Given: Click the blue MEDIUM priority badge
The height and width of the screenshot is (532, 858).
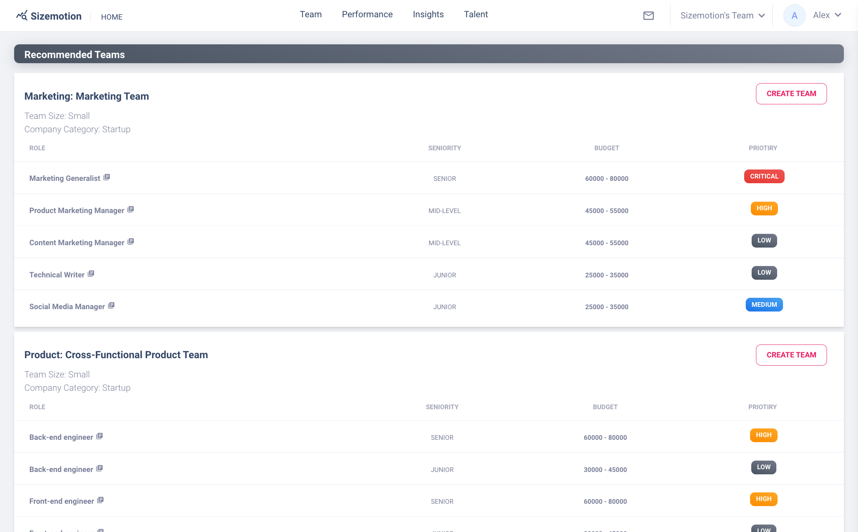Looking at the screenshot, I should tap(764, 305).
